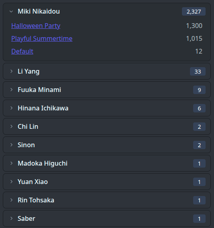This screenshot has width=214, height=228.
Task: Expand the Fuuka Minami chevron
Action: click(11, 90)
